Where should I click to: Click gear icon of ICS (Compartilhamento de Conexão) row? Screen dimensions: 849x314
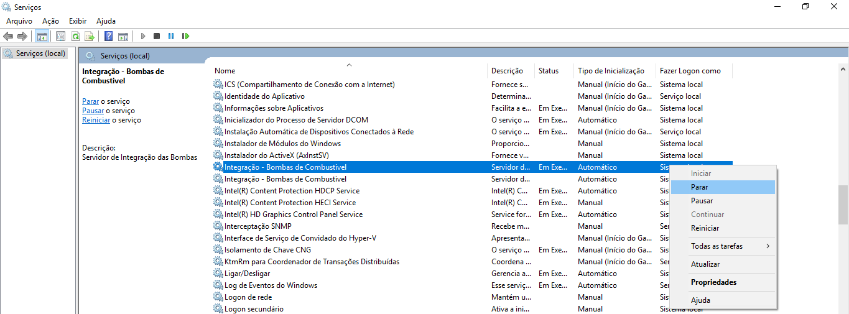[218, 84]
